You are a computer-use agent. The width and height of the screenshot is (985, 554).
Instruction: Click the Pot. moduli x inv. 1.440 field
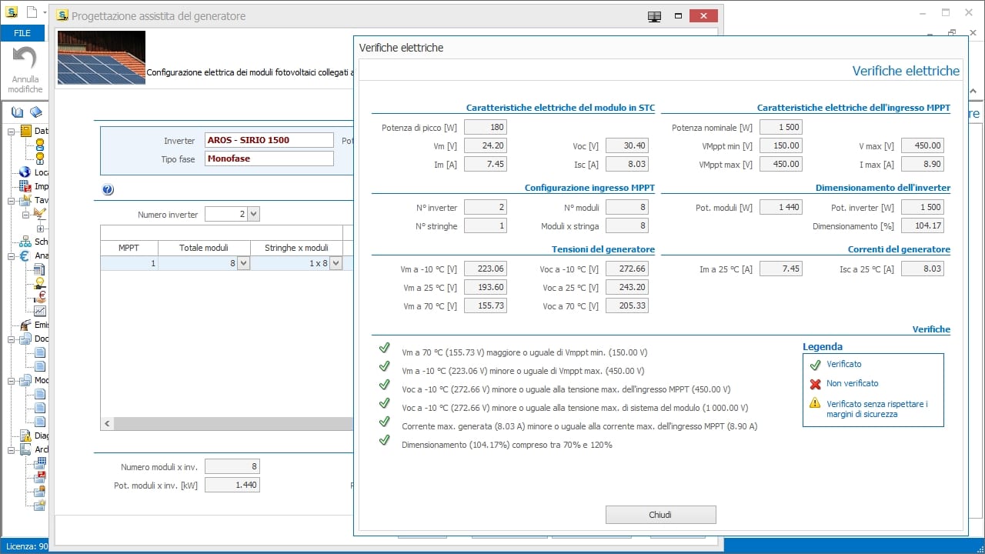(x=232, y=485)
